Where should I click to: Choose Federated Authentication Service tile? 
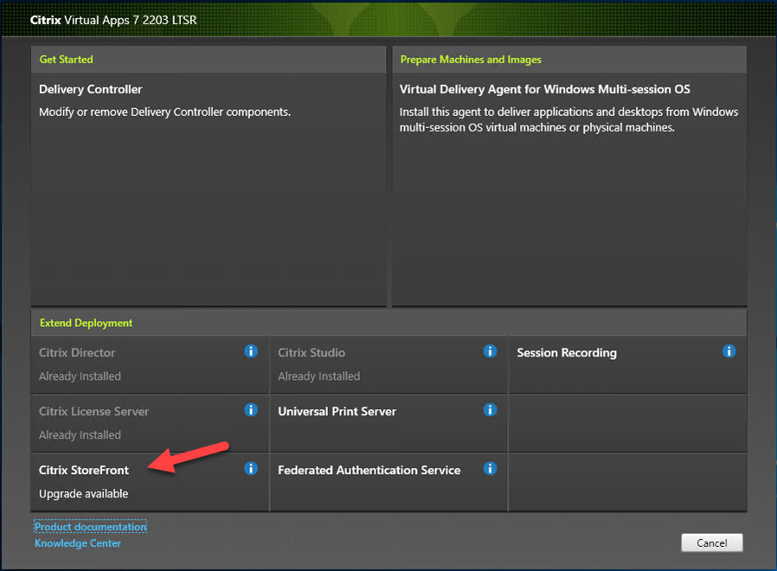tap(388, 482)
